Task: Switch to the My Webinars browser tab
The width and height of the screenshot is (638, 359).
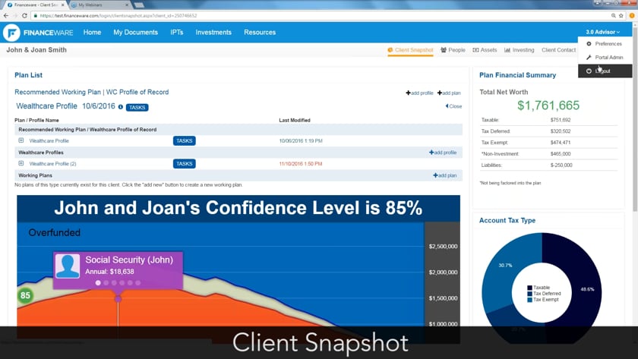Action: pos(99,5)
